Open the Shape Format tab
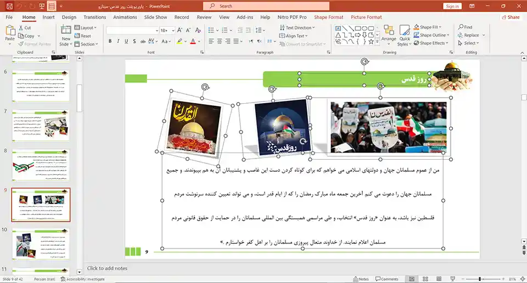Screen dimensions: 527x283 (x=329, y=17)
